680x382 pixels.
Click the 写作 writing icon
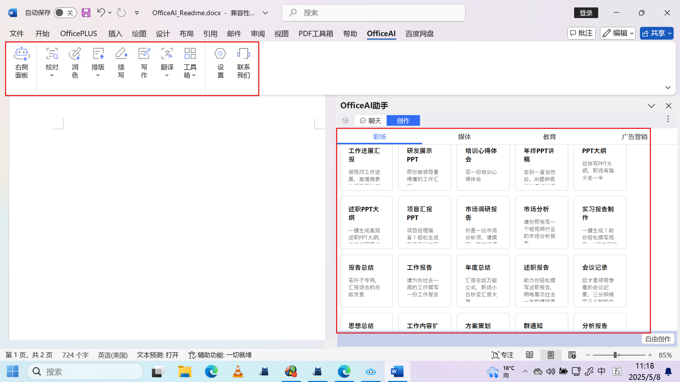[x=144, y=54]
